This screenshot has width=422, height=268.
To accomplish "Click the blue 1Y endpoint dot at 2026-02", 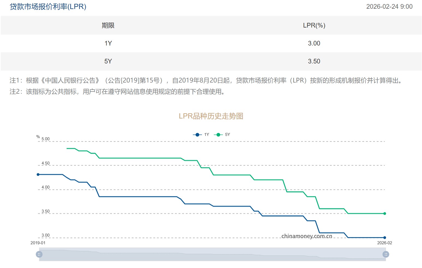I will coord(385,237).
